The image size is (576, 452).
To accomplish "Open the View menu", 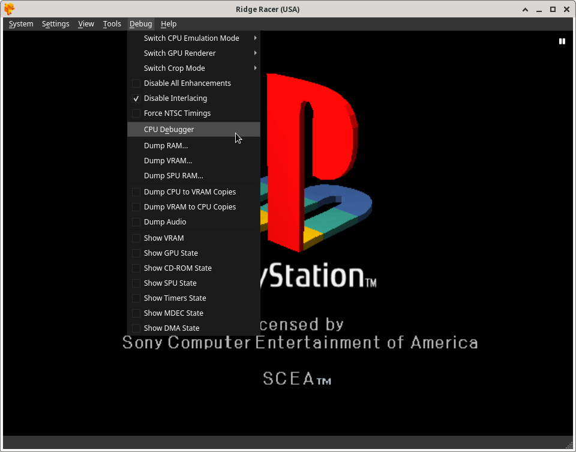I will point(86,24).
